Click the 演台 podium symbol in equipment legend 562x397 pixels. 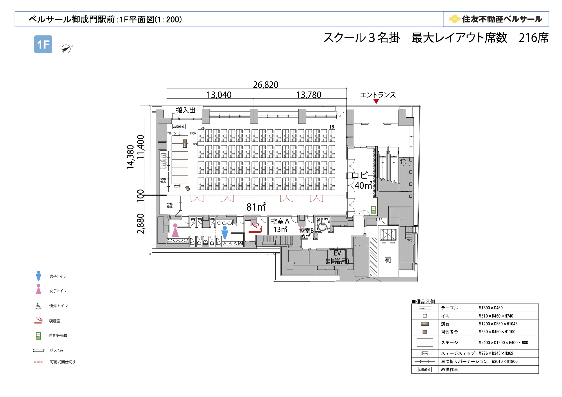[x=425, y=324]
